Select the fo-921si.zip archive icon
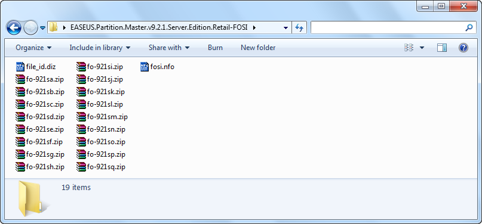The height and width of the screenshot is (224, 482). 81,67
